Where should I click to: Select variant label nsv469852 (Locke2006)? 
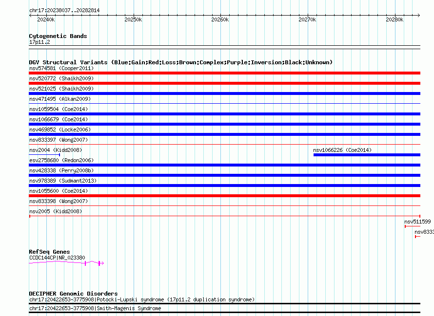pos(60,130)
